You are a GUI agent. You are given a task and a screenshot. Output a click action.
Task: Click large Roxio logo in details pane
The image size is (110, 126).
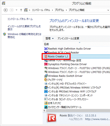(x=52, y=118)
